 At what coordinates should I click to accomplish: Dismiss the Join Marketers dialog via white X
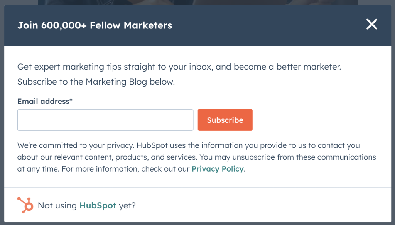coord(371,24)
